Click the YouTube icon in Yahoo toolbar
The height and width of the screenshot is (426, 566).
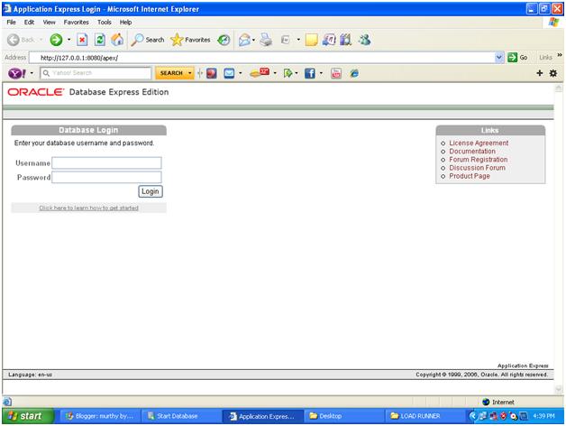[336, 73]
